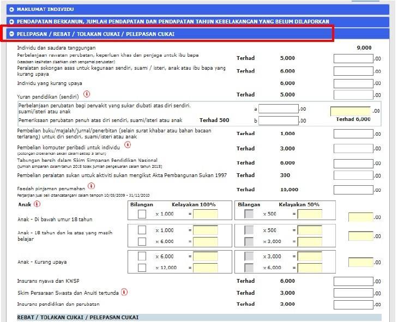Select Bilangan box for Anak kurang upaya x 6,000
Viewport: 404px width, 322px height.
click(142, 256)
